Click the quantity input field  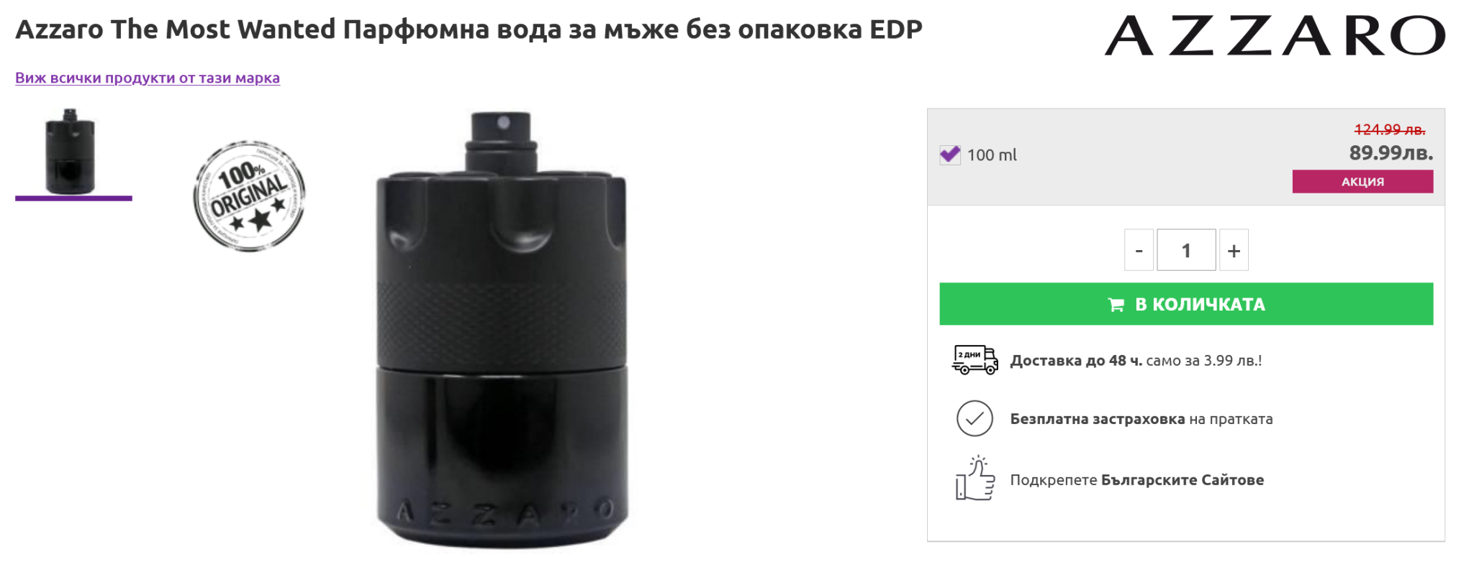[1186, 250]
